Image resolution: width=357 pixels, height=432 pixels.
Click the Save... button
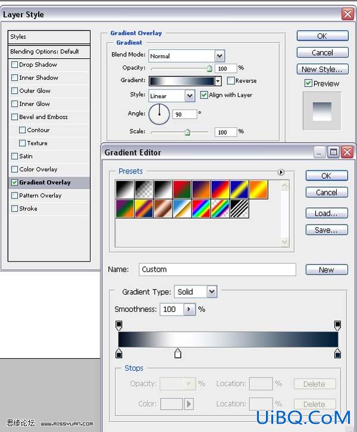[x=327, y=230]
